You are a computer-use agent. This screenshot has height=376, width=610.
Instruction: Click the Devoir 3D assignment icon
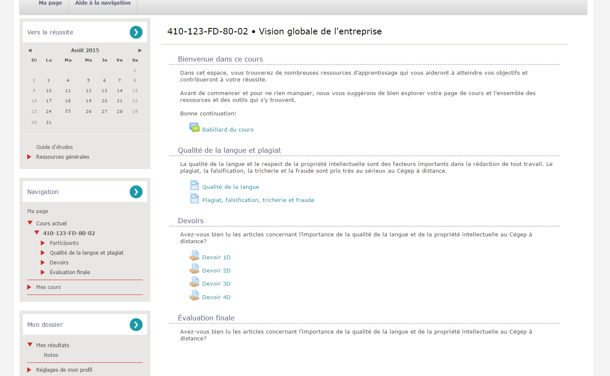click(194, 282)
